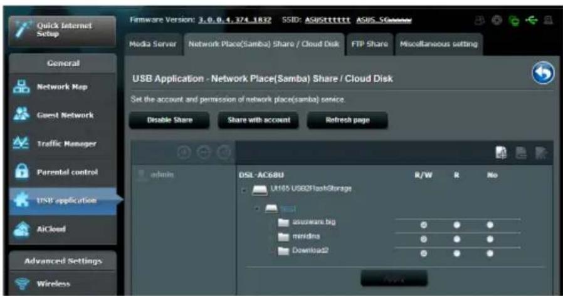
Task: Open the Miscellaneous setting tab
Action: (439, 44)
